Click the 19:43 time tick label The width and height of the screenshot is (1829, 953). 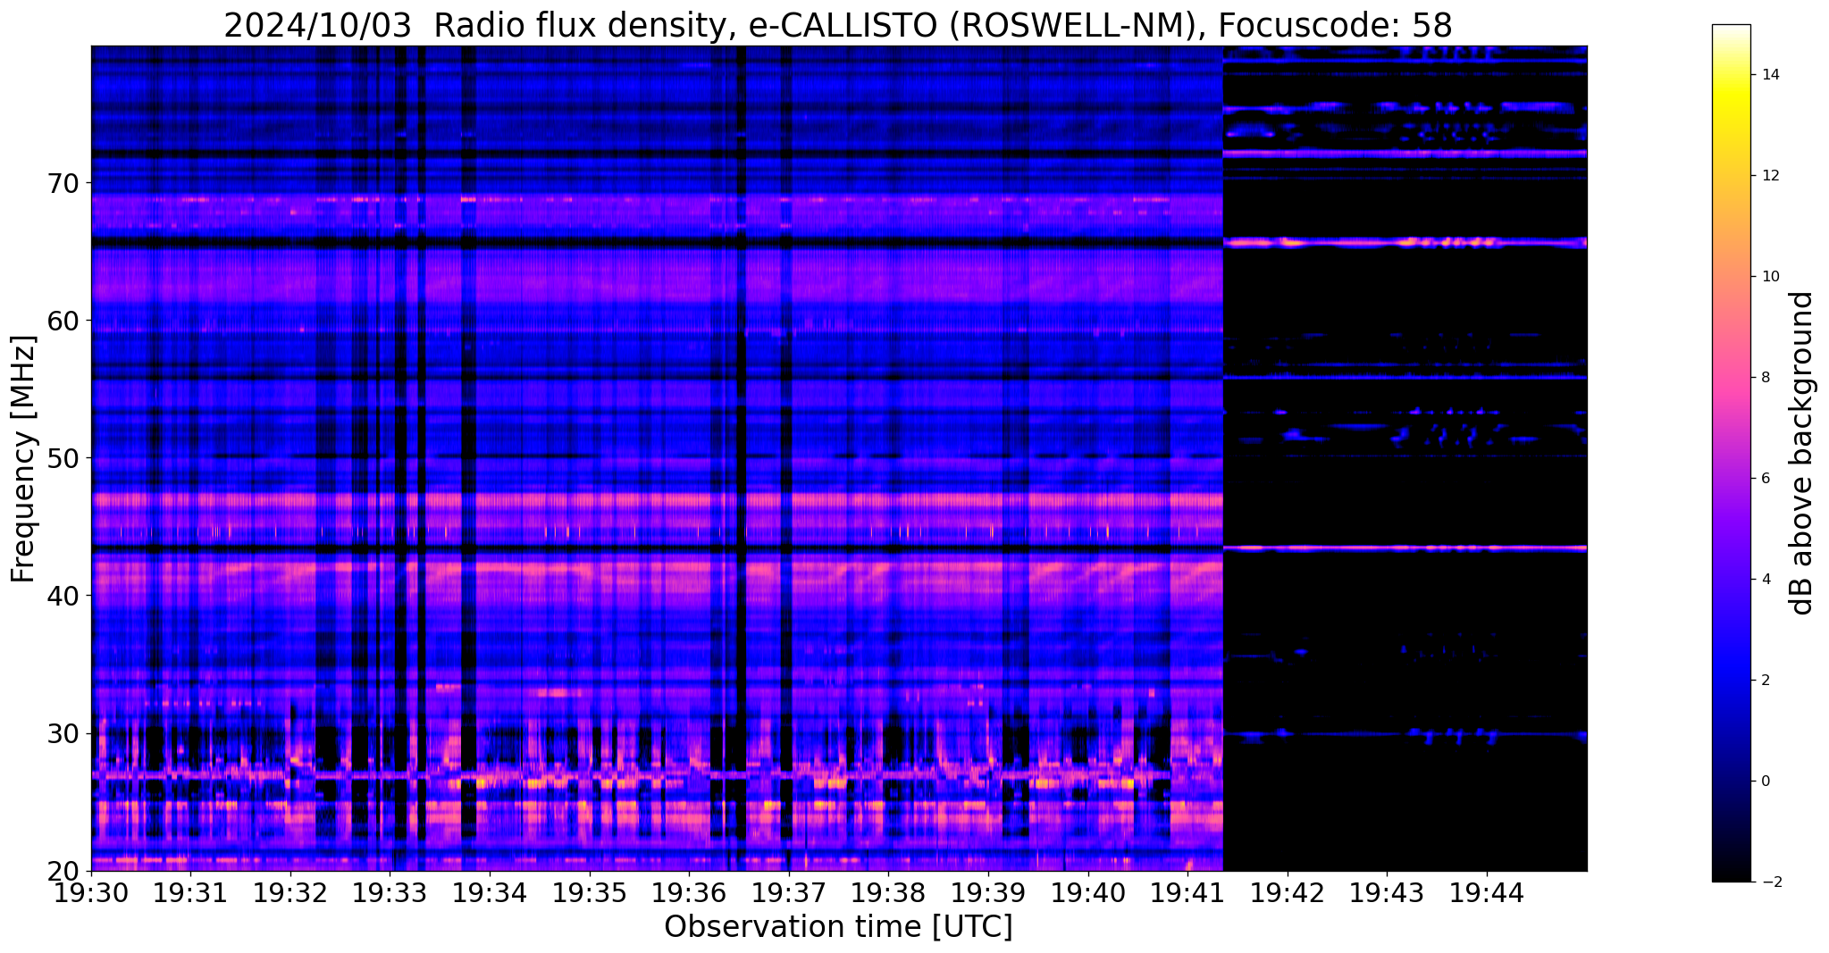[x=1387, y=891]
